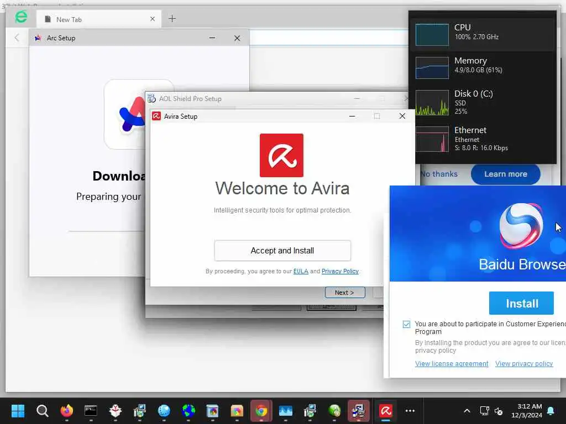This screenshot has width=566, height=424.
Task: Select the Disk 0 (C:) graph
Action: (432, 103)
